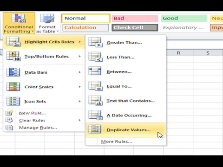Screen dimensions: 223x167
Task: Expand the Clear Rules submenu arrow
Action: point(79,120)
